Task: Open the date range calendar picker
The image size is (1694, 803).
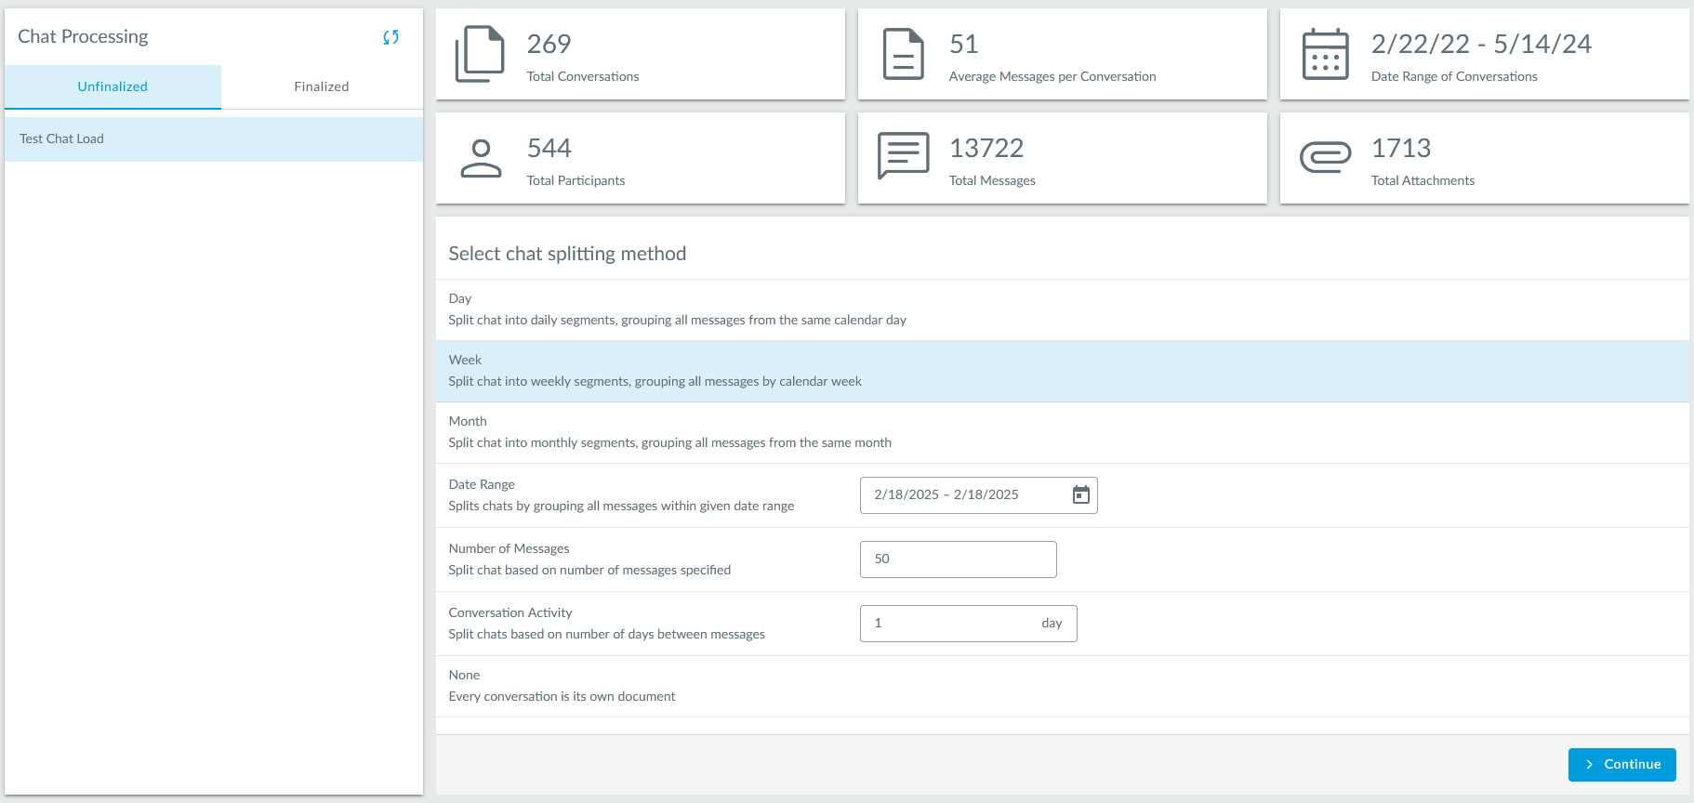Action: [1080, 494]
